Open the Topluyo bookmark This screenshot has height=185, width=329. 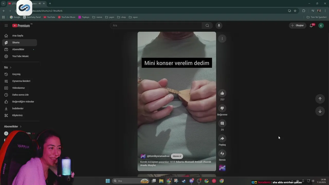click(84, 17)
